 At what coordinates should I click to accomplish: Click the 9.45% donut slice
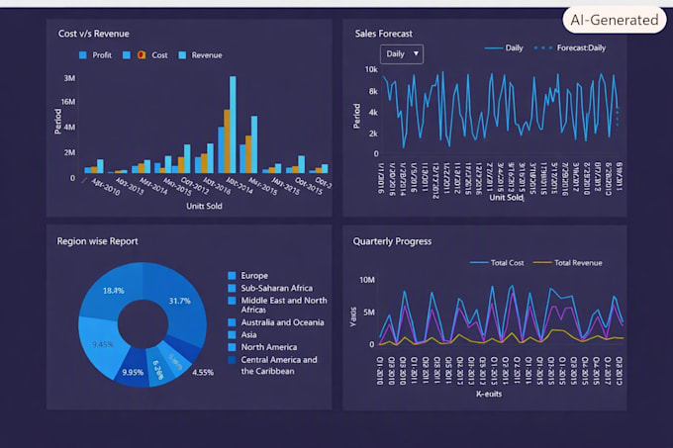[x=103, y=344]
